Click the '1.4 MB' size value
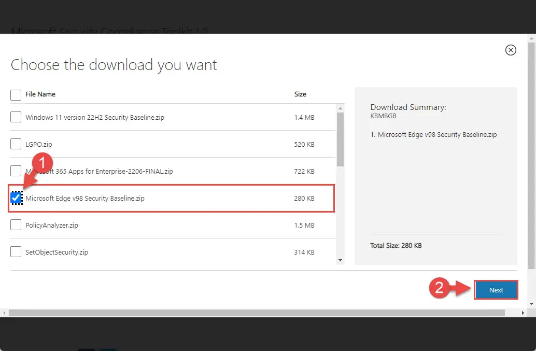Screen dimensions: 536x351 pos(304,117)
